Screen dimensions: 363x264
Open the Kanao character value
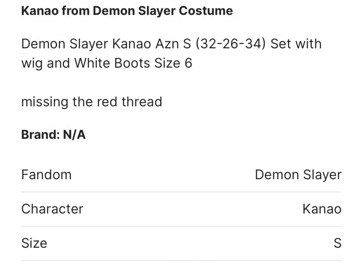(x=322, y=209)
